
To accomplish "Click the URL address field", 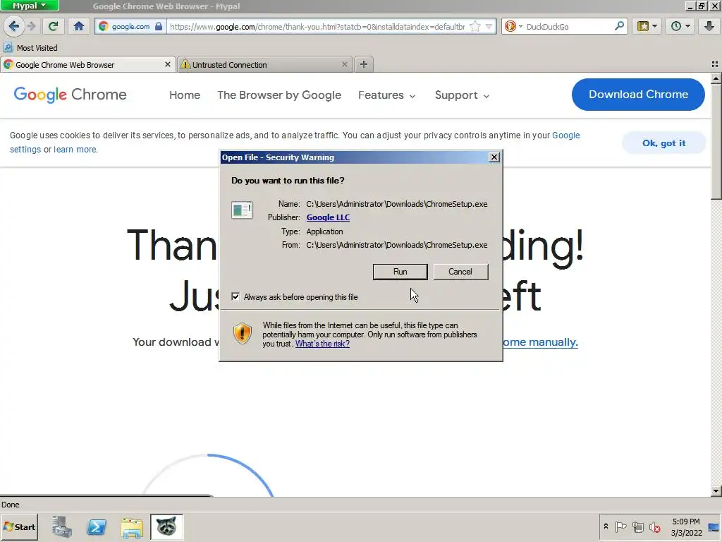I will tap(317, 26).
